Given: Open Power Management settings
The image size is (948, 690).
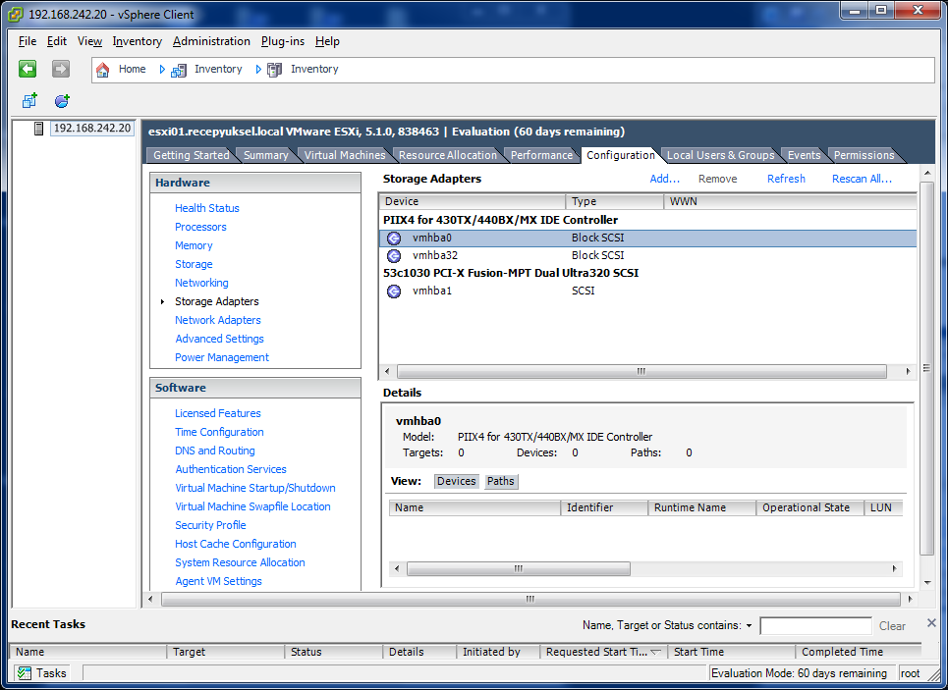Looking at the screenshot, I should click(222, 357).
